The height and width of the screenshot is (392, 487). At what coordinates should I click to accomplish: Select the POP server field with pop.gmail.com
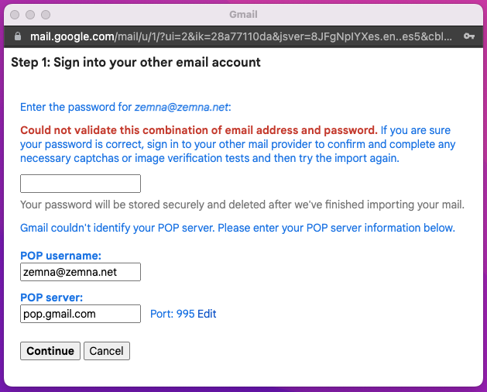(x=81, y=314)
